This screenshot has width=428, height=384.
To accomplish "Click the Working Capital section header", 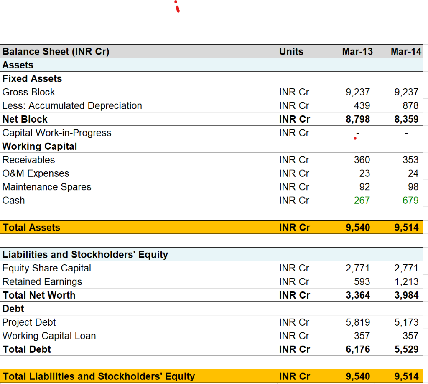I will [x=39, y=146].
